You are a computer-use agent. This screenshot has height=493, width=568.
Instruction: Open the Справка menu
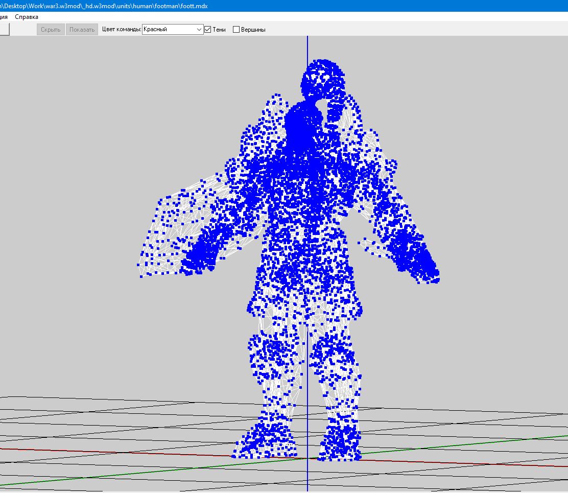click(27, 17)
